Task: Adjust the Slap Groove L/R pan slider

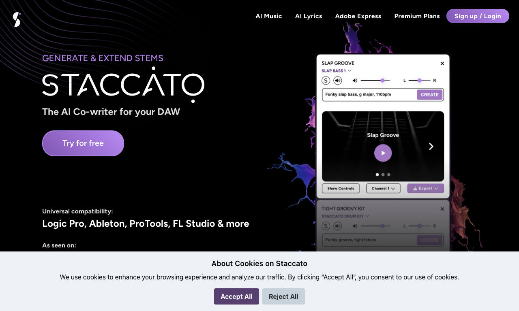Action: tap(419, 81)
